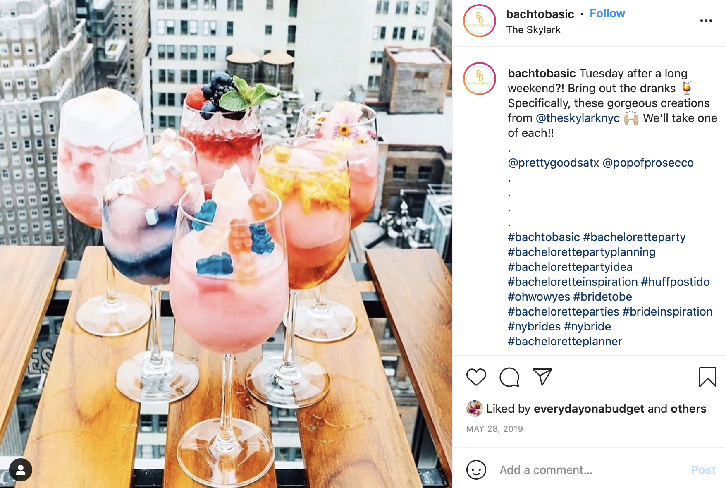Focus the Add a comment field

589,470
